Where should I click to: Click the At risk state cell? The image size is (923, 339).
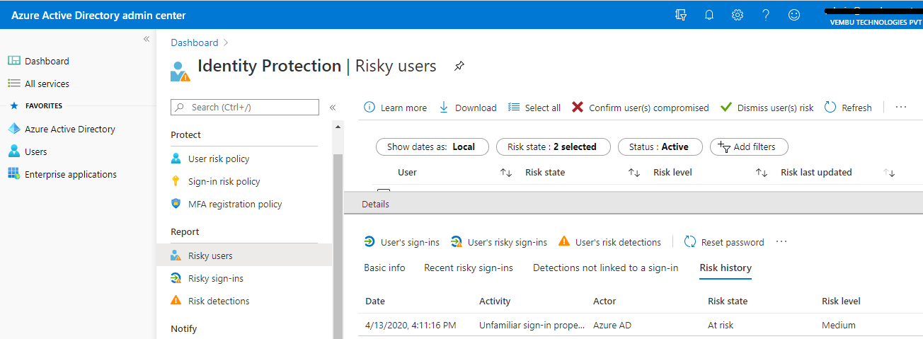point(721,325)
